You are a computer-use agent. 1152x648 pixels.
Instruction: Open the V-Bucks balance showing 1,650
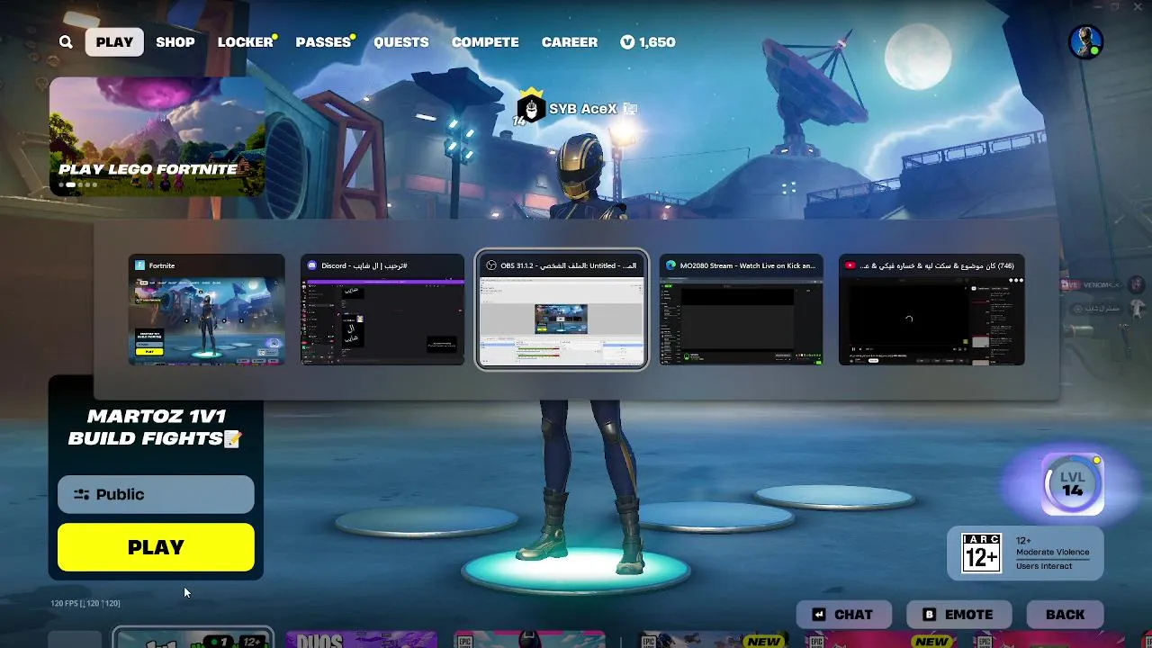(x=648, y=42)
